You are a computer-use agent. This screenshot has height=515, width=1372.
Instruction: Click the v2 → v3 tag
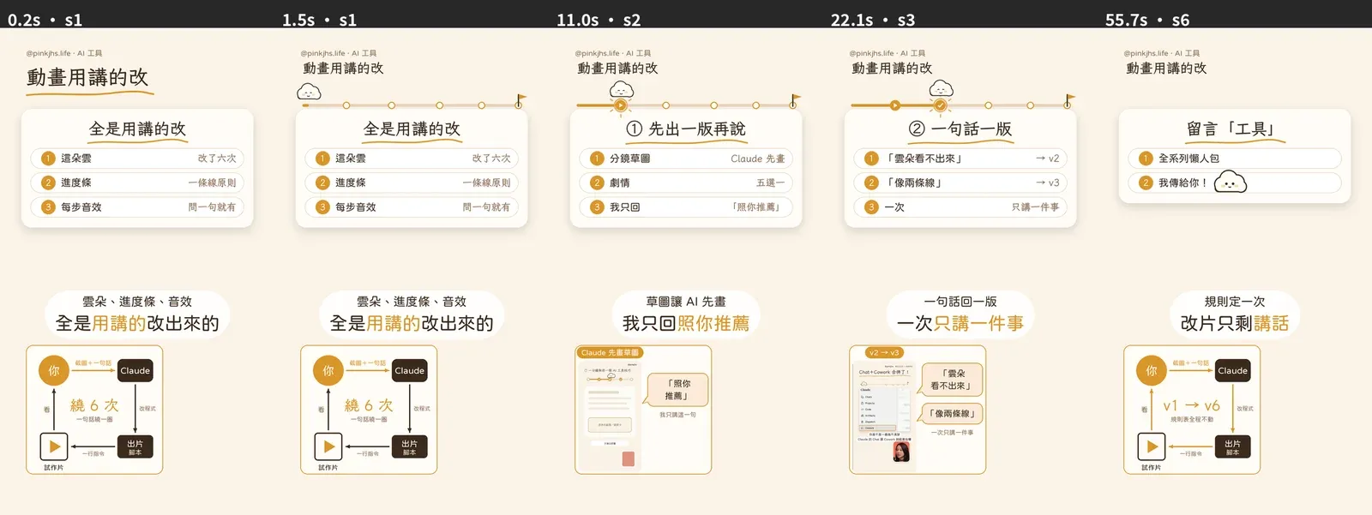[884, 352]
